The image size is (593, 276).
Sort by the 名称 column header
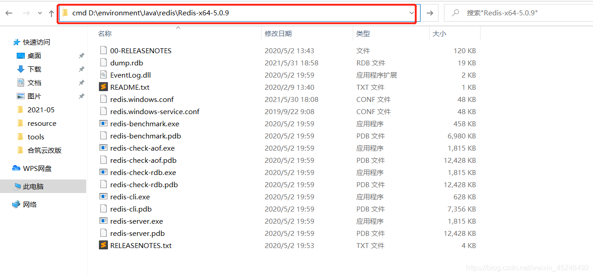(105, 33)
